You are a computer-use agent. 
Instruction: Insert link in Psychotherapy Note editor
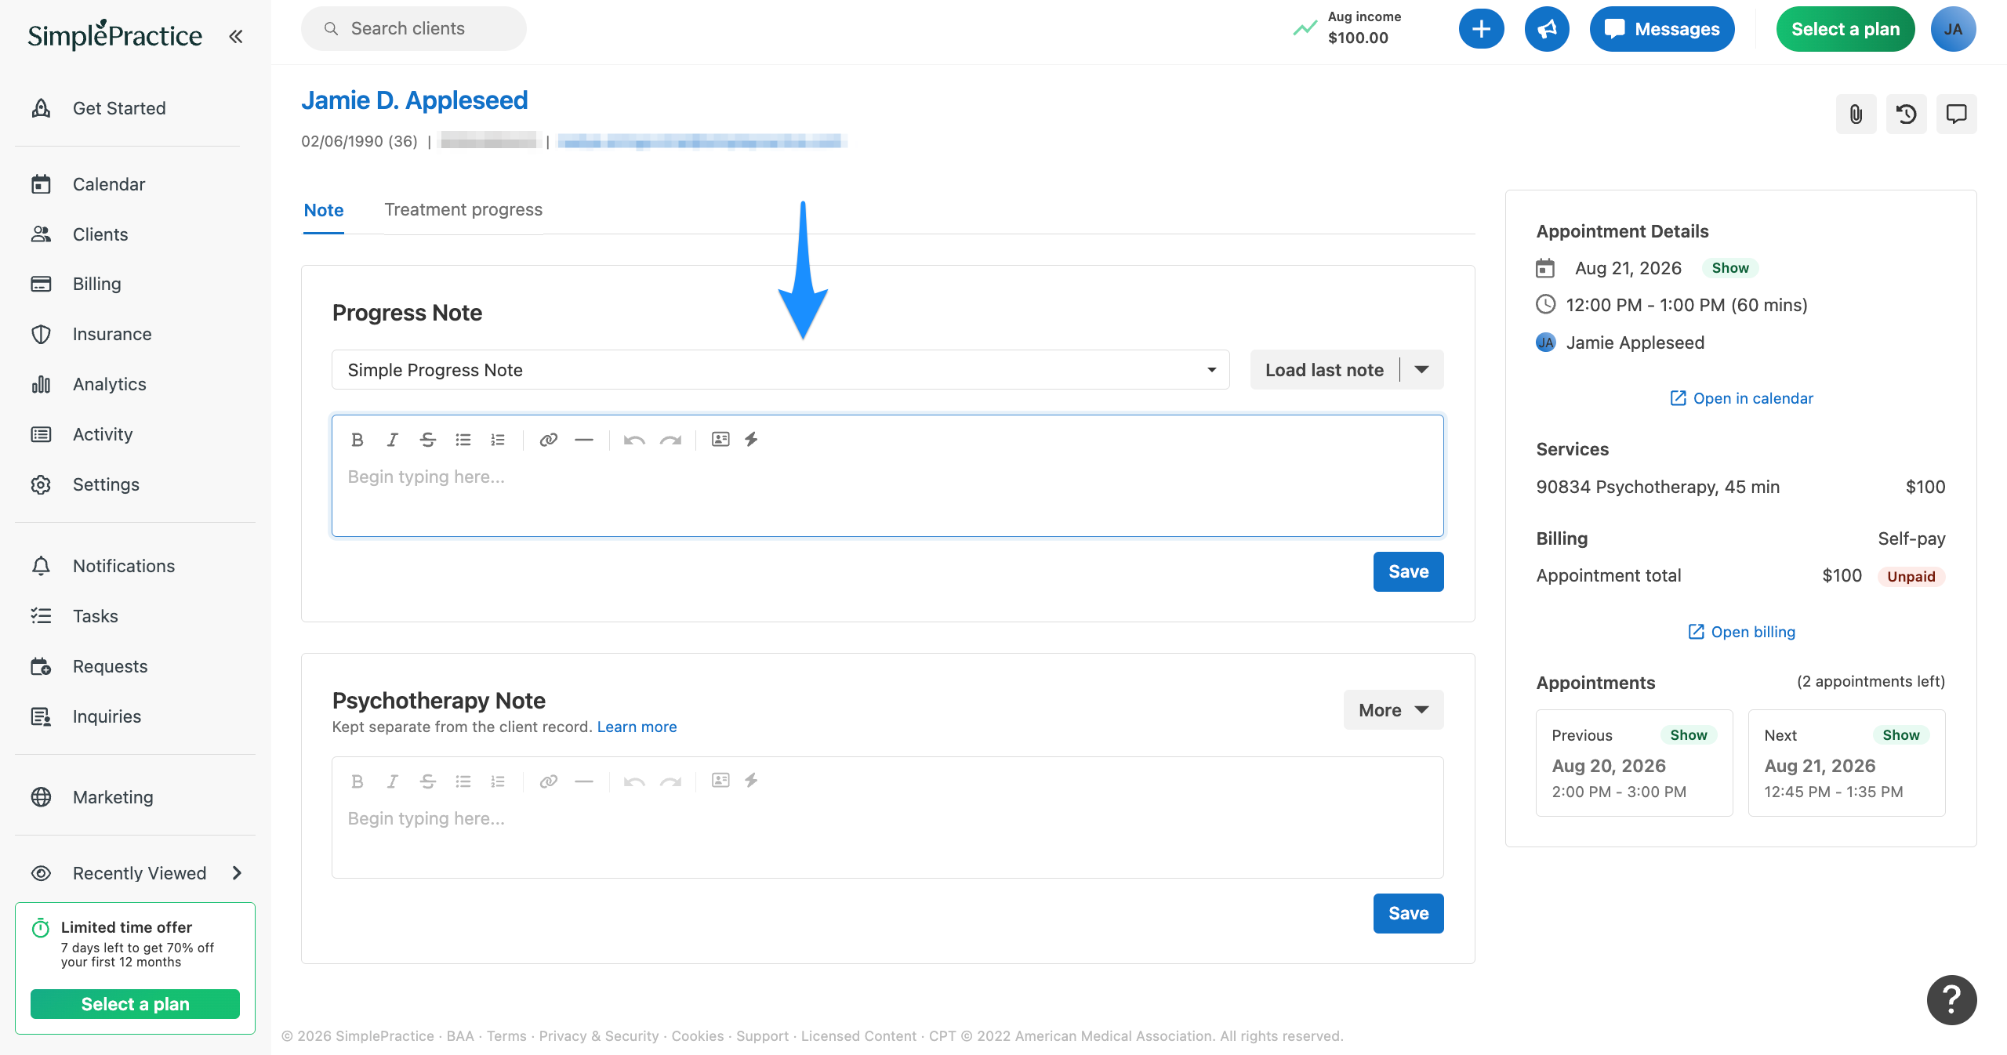(549, 781)
